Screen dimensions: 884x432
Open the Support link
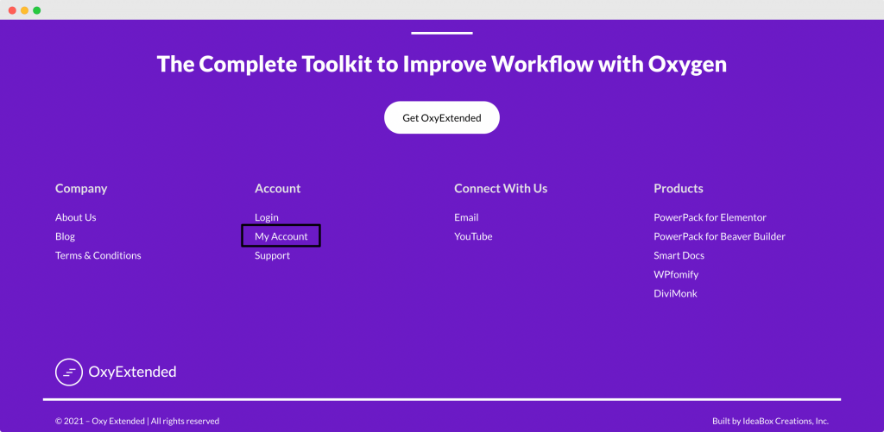[x=272, y=256]
